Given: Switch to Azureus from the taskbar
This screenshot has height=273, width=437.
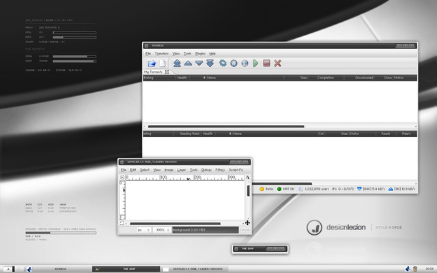Looking at the screenshot, I should 59,269.
